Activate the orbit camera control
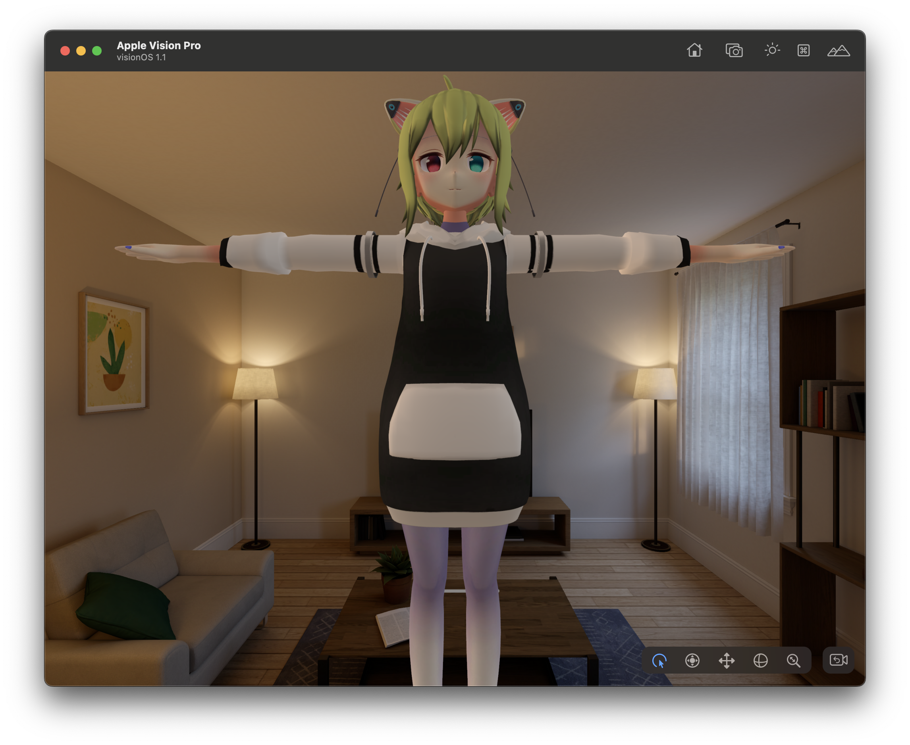This screenshot has width=910, height=745. click(693, 661)
